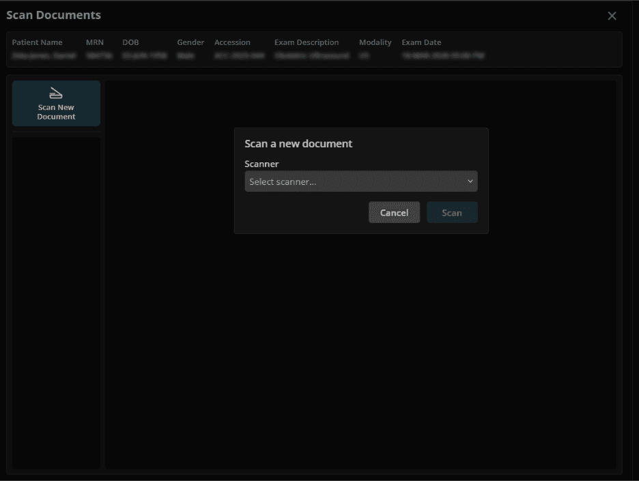Click the Scan Documents window title
639x481 pixels.
pos(53,15)
